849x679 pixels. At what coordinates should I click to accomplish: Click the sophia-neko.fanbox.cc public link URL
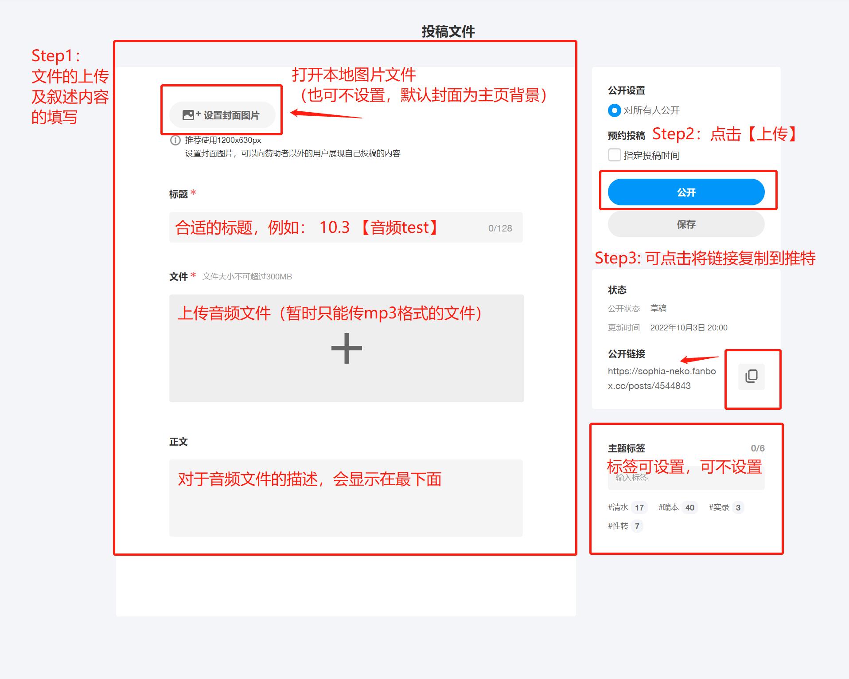point(662,378)
